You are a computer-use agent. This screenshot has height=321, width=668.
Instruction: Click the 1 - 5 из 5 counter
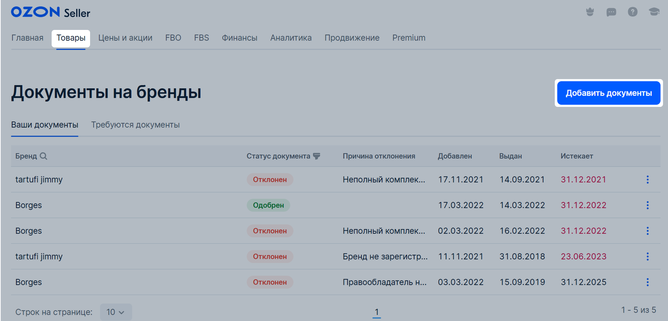click(x=639, y=310)
